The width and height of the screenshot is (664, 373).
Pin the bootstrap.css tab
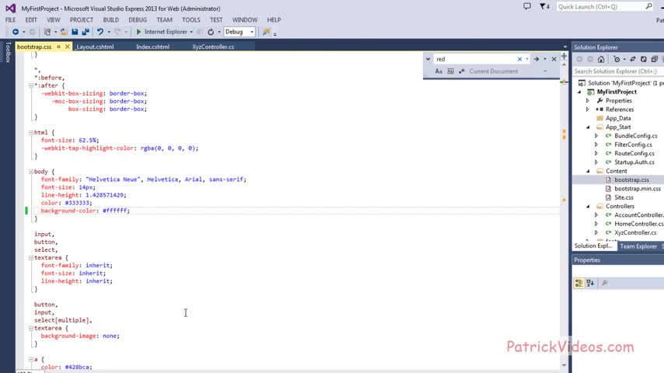pyautogui.click(x=59, y=47)
